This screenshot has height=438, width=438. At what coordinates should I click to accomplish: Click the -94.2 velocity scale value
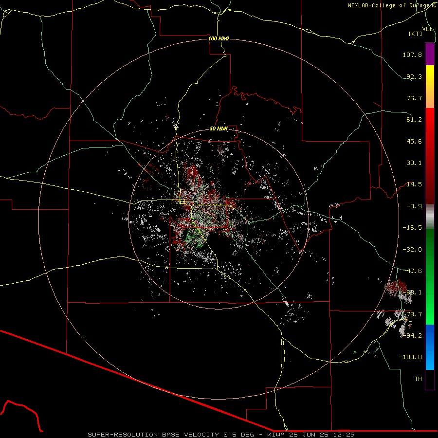(412, 335)
